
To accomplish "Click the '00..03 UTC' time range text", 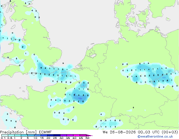I will click(x=149, y=132).
